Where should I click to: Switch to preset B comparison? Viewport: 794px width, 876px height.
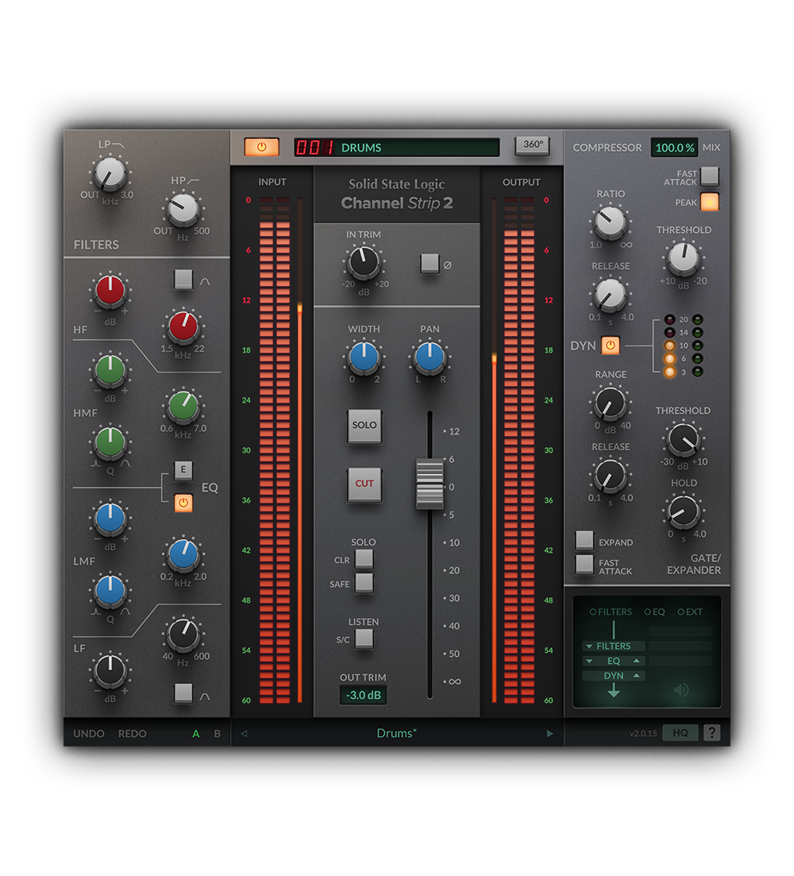[216, 734]
